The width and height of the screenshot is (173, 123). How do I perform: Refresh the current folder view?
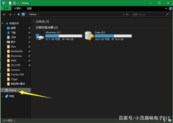[127, 14]
